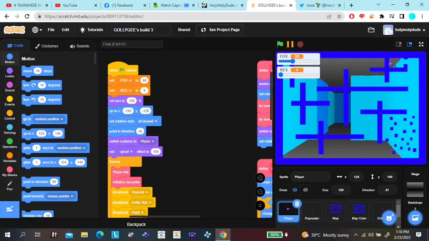Image resolution: width=429 pixels, height=241 pixels.
Task: Click the Shared status button
Action: pos(184,30)
